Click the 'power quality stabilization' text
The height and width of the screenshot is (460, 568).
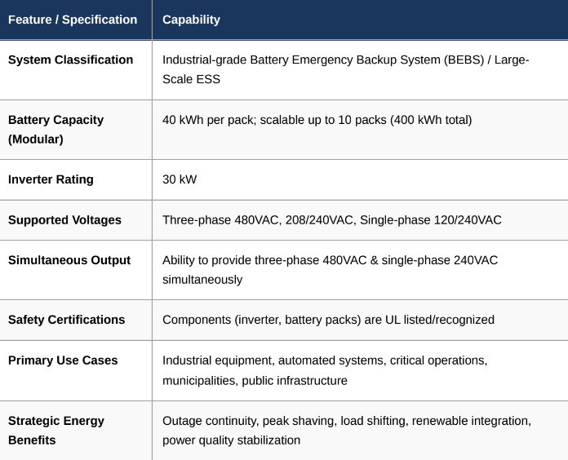(231, 440)
